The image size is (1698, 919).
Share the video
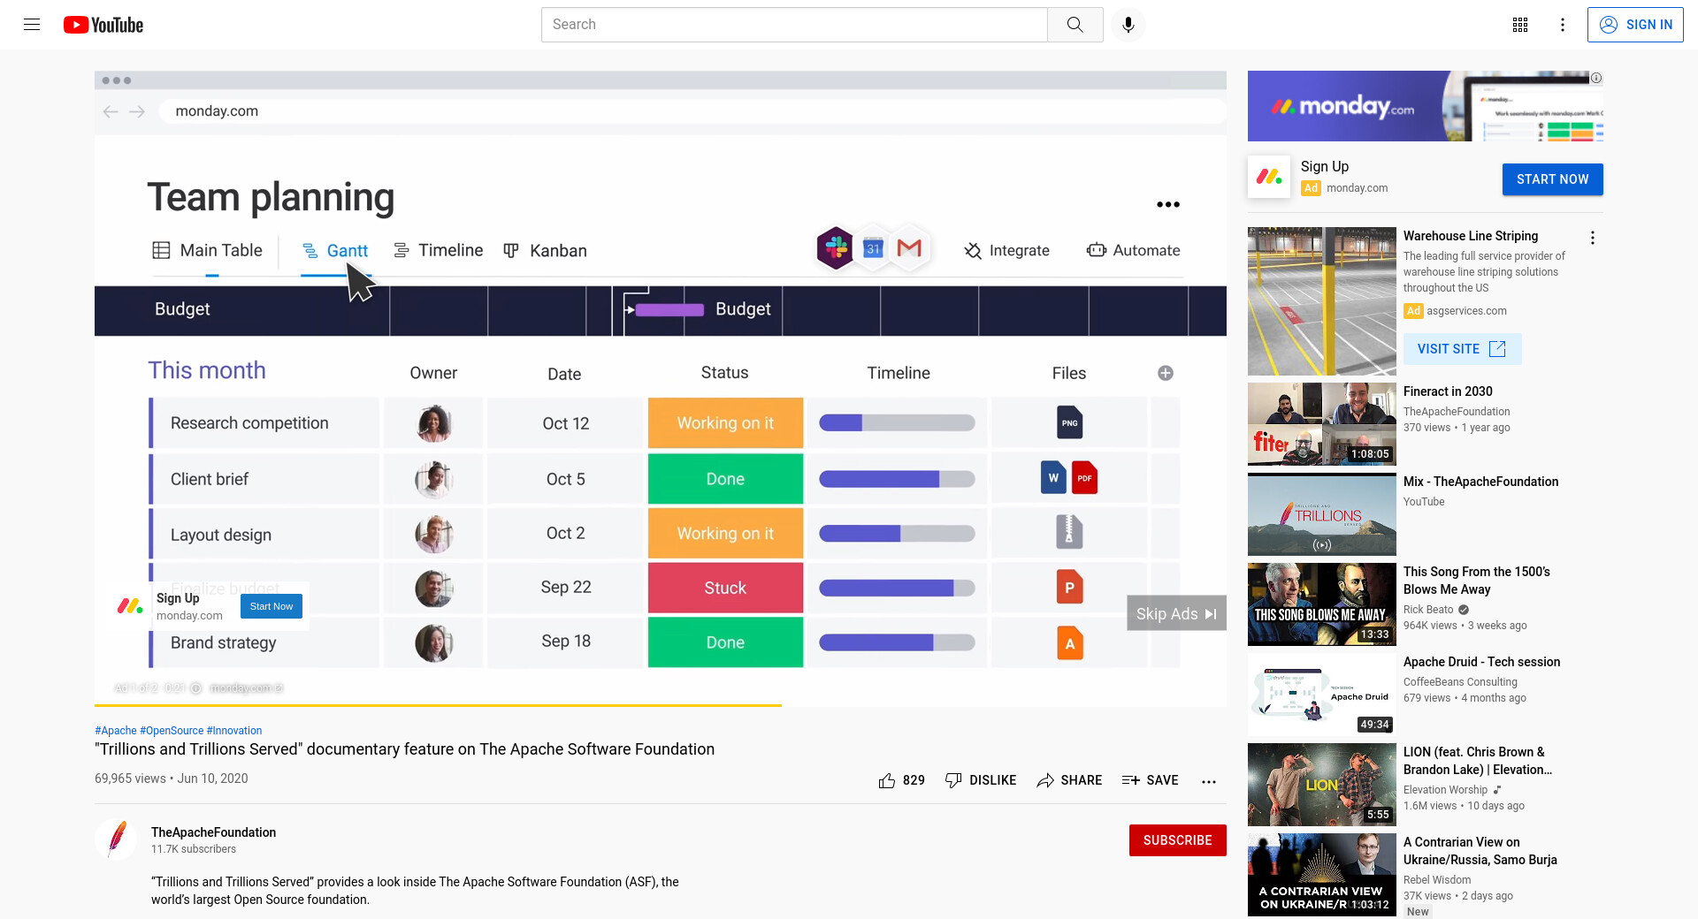tap(1069, 780)
